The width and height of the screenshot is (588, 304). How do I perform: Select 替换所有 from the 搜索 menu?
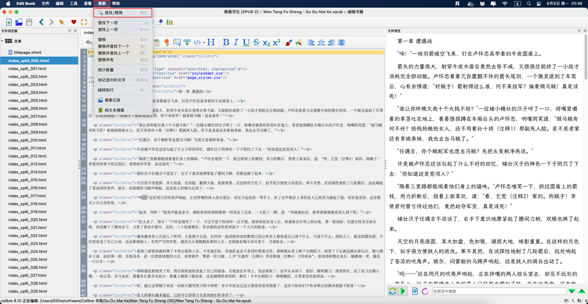(x=106, y=60)
